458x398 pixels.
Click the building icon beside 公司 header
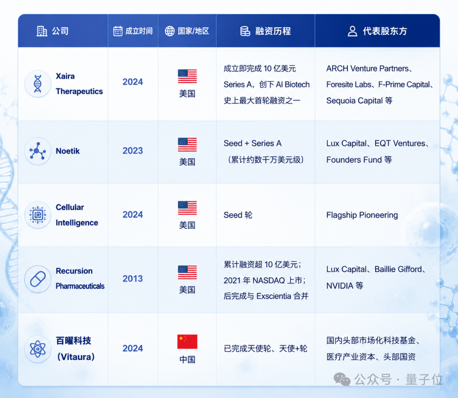click(42, 31)
